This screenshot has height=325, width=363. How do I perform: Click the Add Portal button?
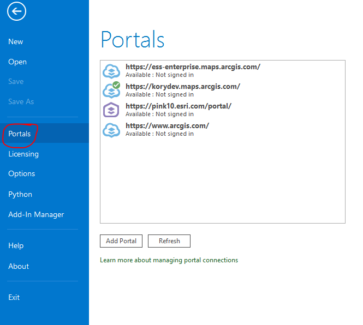tap(121, 241)
